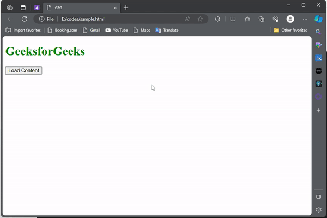Add a sidebar app with plus icon

pyautogui.click(x=318, y=110)
